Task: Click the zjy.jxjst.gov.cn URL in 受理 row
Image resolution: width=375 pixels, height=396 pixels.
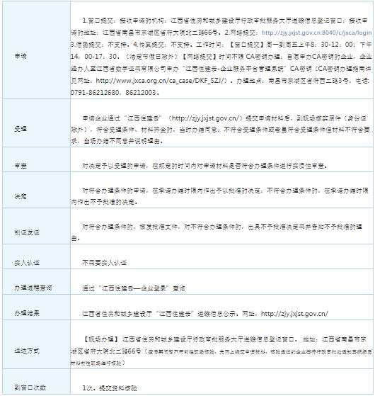Action: (205, 118)
